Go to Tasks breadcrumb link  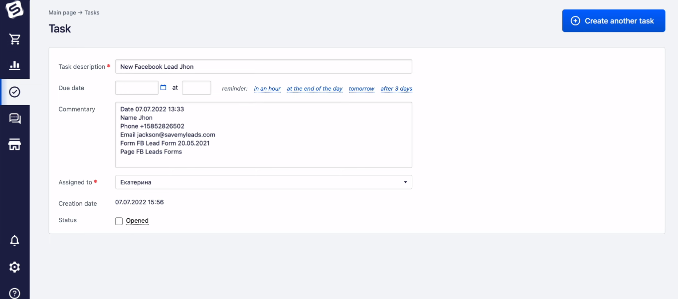(92, 12)
